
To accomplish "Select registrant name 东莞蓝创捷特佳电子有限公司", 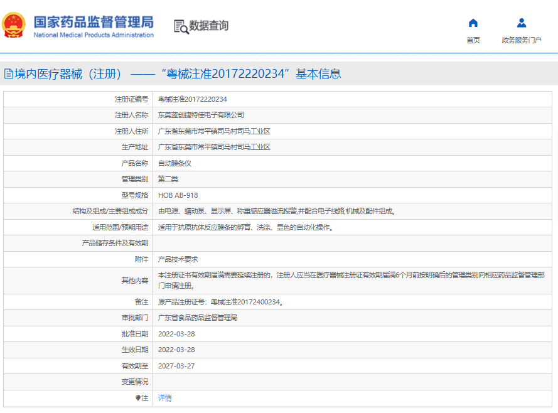I will tap(201, 115).
